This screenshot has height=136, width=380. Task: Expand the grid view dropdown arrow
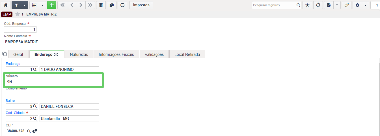pyautogui.click(x=42, y=5)
